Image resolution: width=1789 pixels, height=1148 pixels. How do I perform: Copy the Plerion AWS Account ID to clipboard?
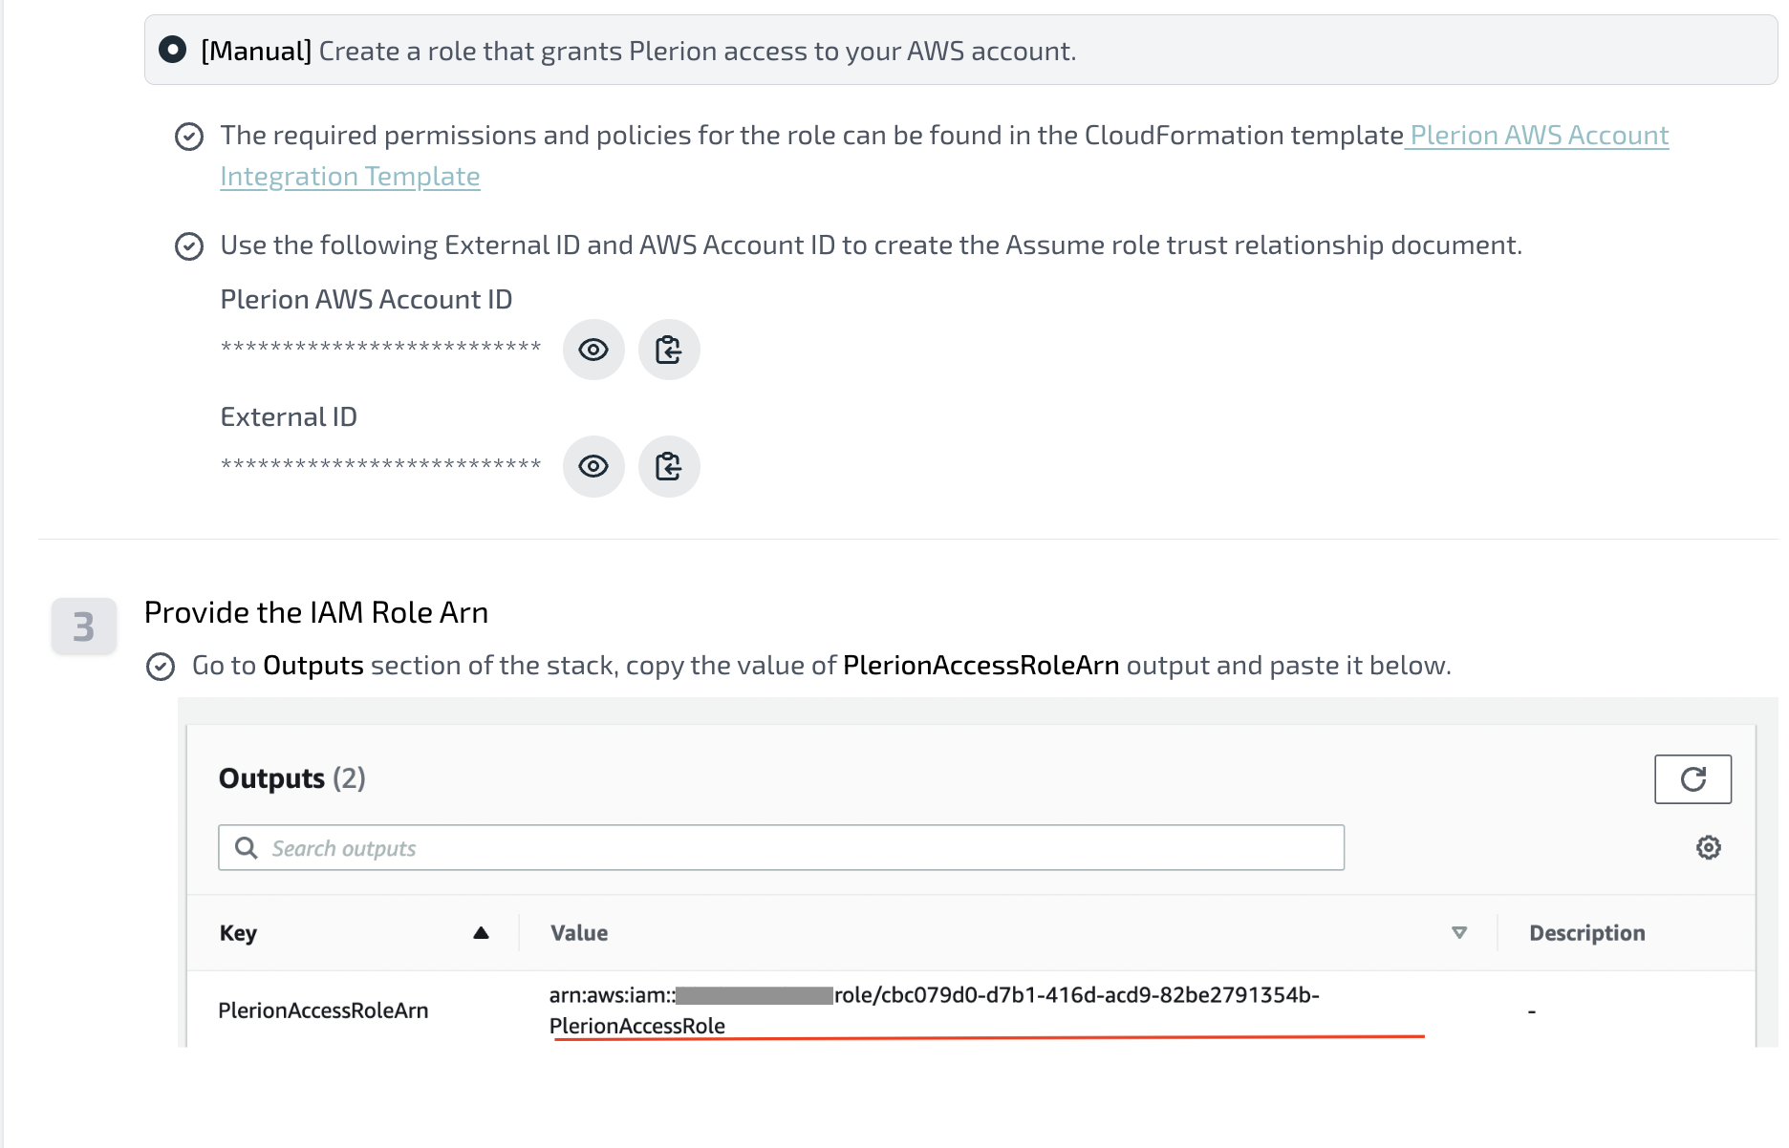click(x=669, y=350)
